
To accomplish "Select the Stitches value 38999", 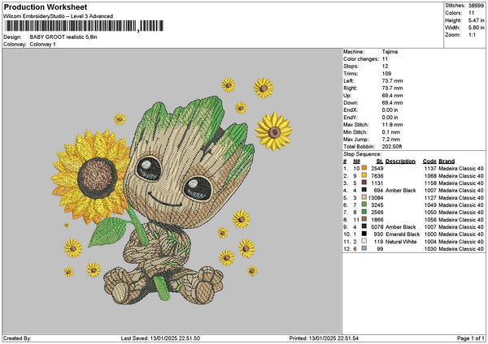I will coord(476,6).
